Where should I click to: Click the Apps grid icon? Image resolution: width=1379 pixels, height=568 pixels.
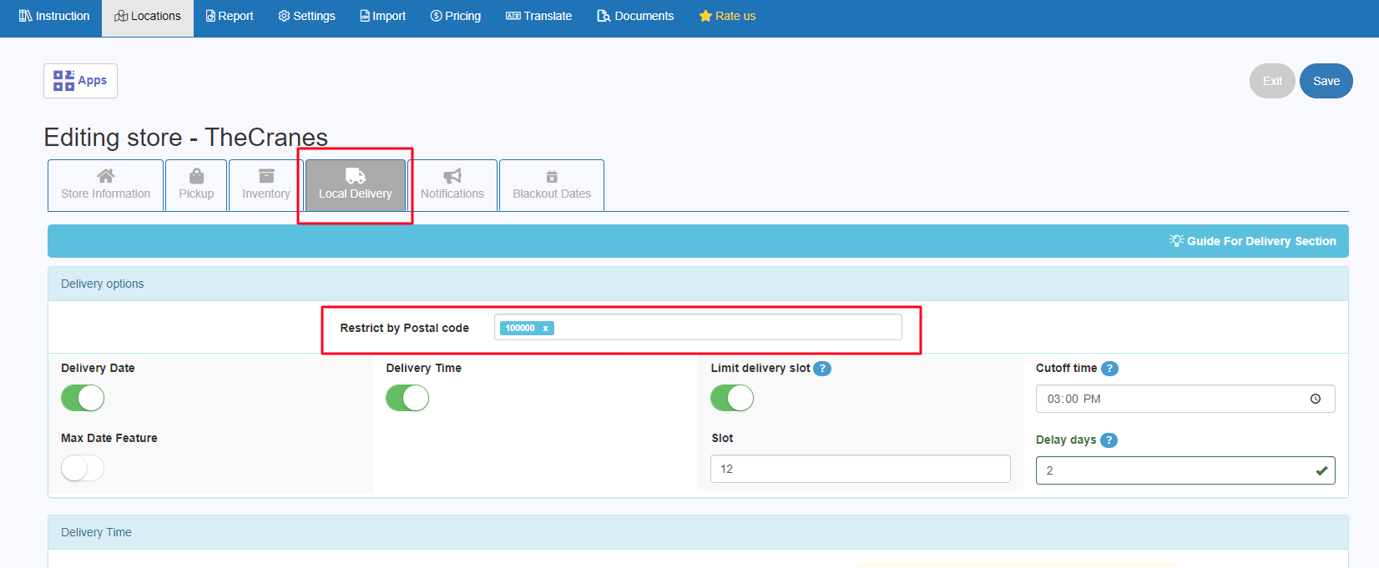tap(63, 81)
